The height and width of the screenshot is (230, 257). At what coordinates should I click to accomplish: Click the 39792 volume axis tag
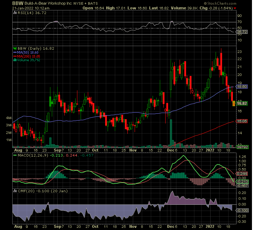(x=242, y=147)
